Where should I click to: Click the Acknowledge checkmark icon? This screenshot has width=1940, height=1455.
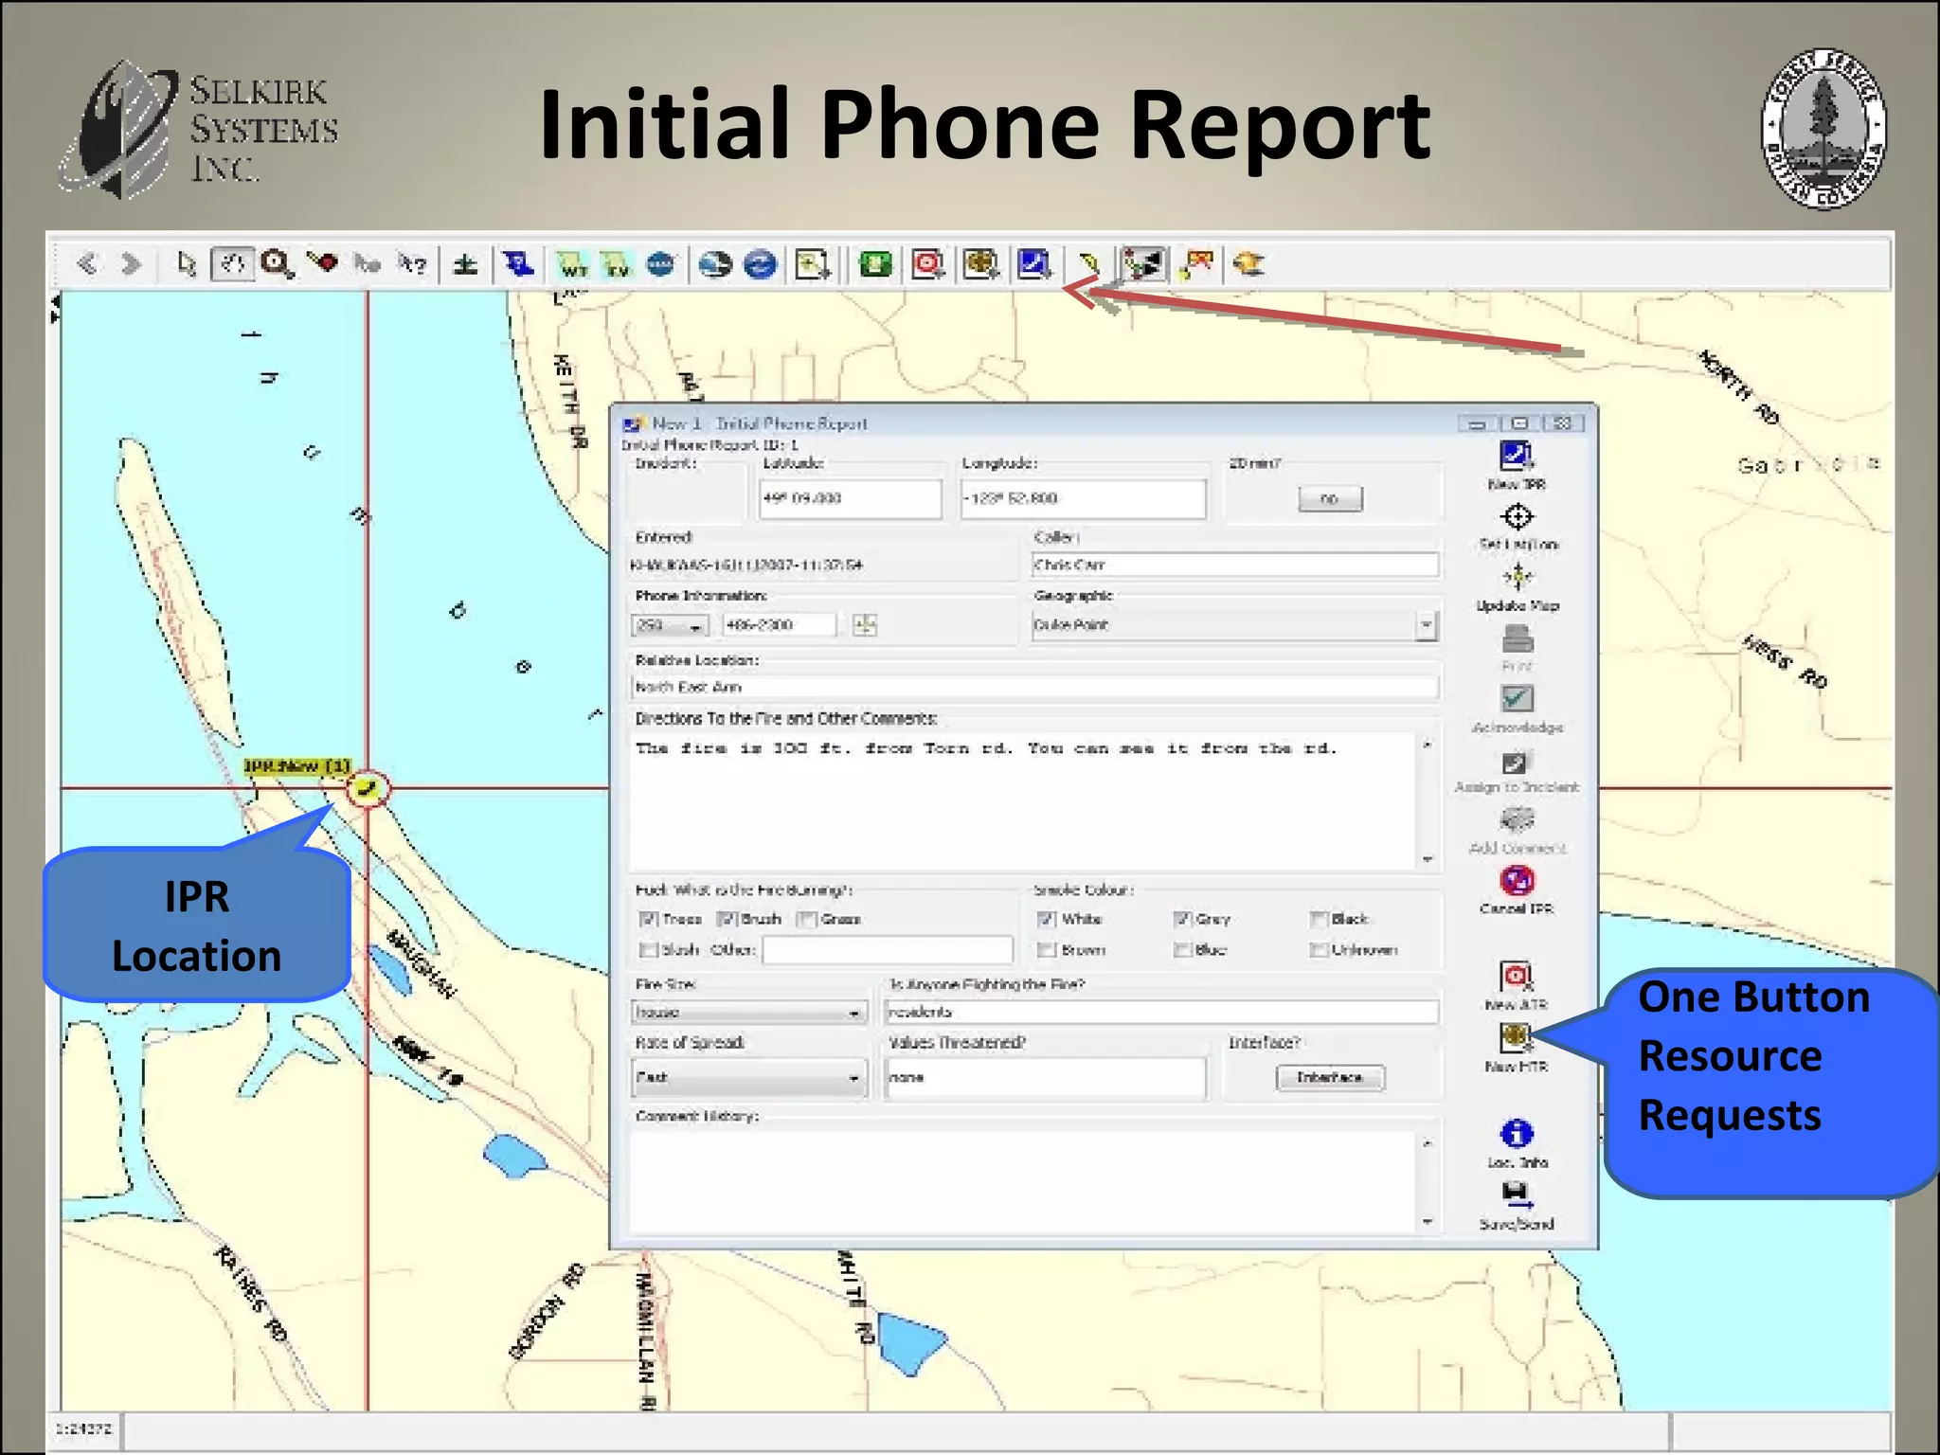coord(1518,699)
